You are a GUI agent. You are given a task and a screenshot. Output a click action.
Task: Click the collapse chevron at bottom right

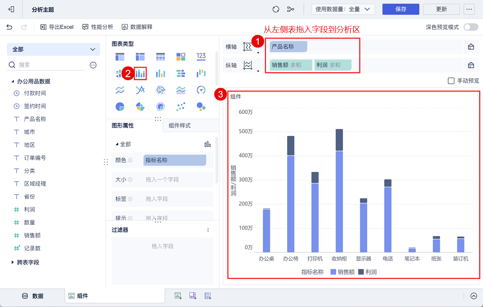pyautogui.click(x=474, y=296)
